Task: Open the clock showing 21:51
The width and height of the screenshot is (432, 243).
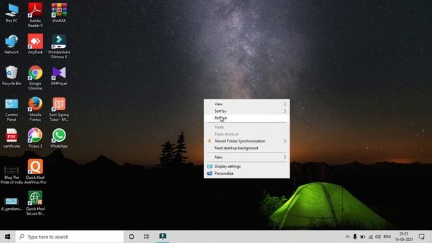Action: click(x=404, y=237)
